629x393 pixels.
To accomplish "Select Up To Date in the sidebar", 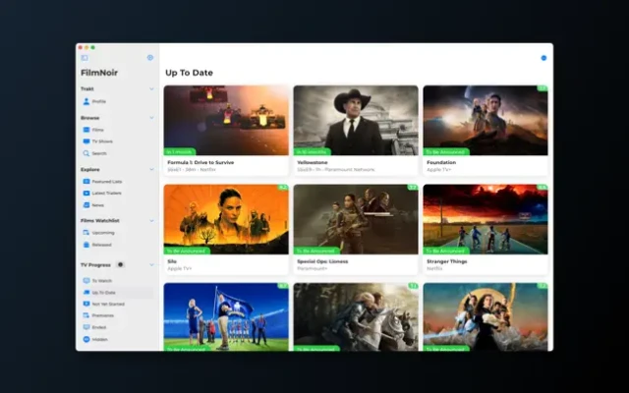I will [117, 293].
